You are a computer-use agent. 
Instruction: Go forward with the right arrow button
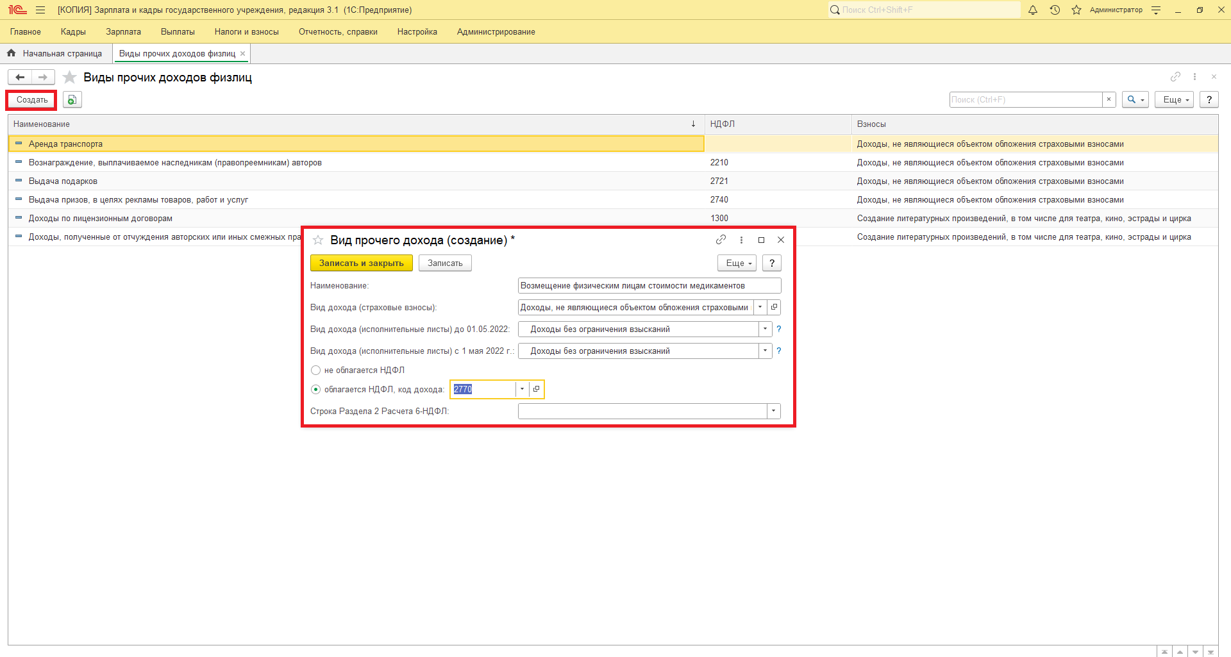(x=43, y=77)
